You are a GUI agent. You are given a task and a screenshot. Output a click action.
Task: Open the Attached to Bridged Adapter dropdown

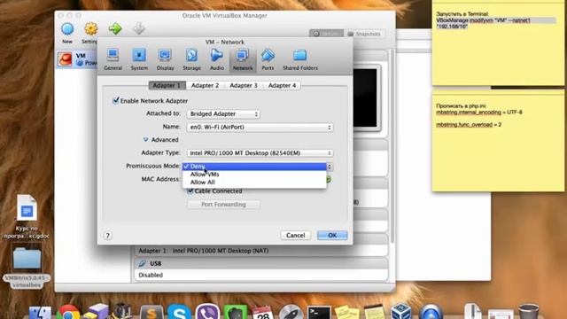(223, 114)
